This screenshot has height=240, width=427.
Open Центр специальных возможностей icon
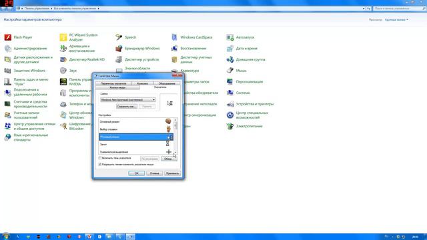(230, 115)
